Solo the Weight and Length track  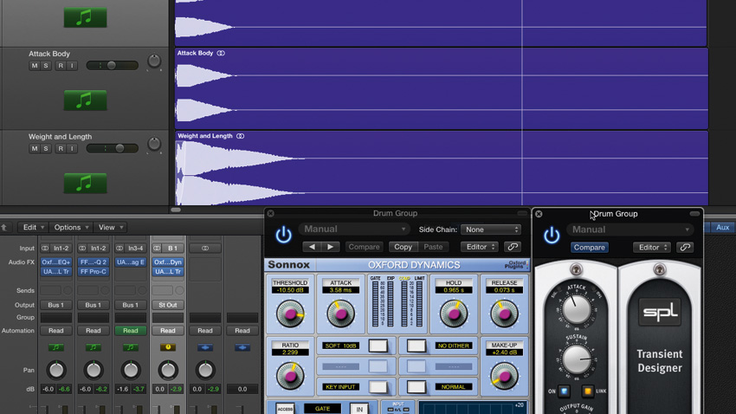tap(46, 148)
